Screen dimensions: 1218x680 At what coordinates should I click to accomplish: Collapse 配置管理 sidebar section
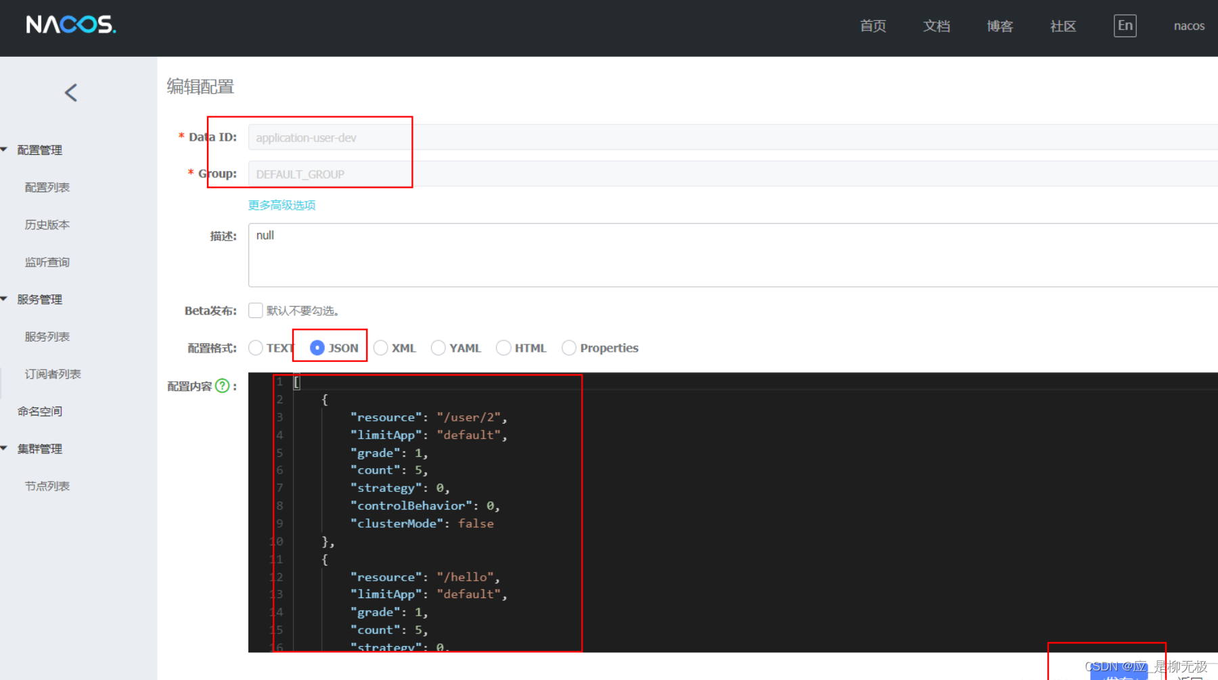click(39, 150)
